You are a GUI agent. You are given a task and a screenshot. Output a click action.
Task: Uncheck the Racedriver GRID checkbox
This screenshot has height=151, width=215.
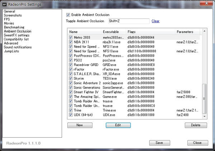coord(71,65)
